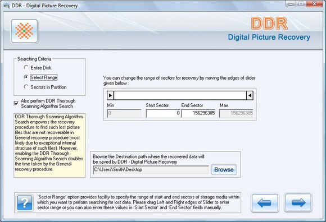326x222 pixels.
Task: Click the large DDR logo text
Action: 269,24
